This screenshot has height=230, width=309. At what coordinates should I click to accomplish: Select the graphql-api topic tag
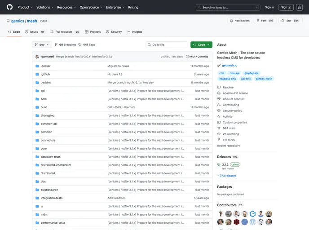(x=251, y=73)
